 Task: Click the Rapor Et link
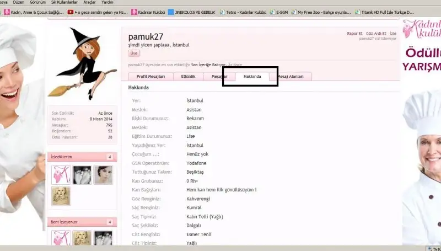click(354, 34)
